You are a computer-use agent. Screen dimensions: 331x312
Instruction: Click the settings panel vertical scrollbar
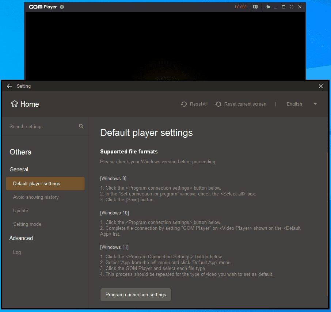[x=327, y=224]
